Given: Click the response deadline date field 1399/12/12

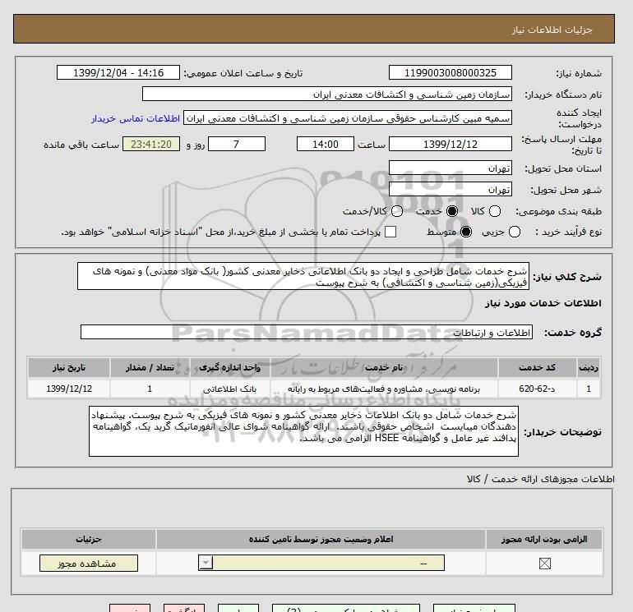Looking at the screenshot, I should 450,144.
